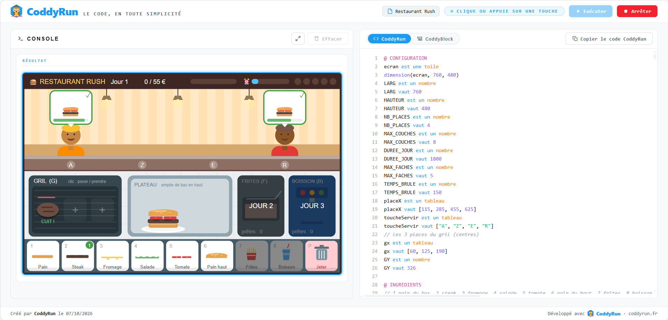
Task: Serve customer at seat A
Action: point(71,165)
